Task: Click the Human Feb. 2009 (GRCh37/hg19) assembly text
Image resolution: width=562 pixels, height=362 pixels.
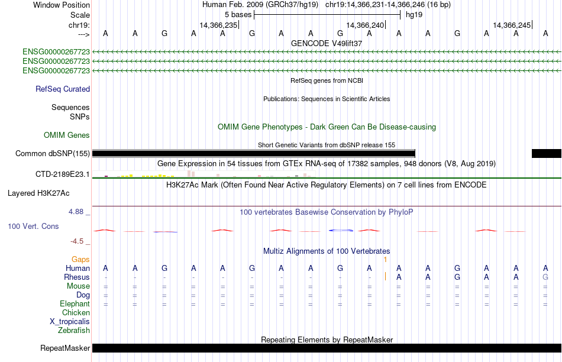Action: [260, 5]
